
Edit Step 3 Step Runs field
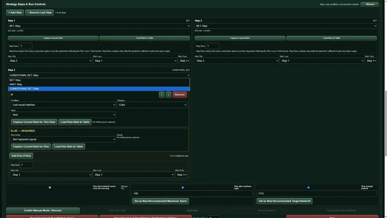tap(27, 165)
